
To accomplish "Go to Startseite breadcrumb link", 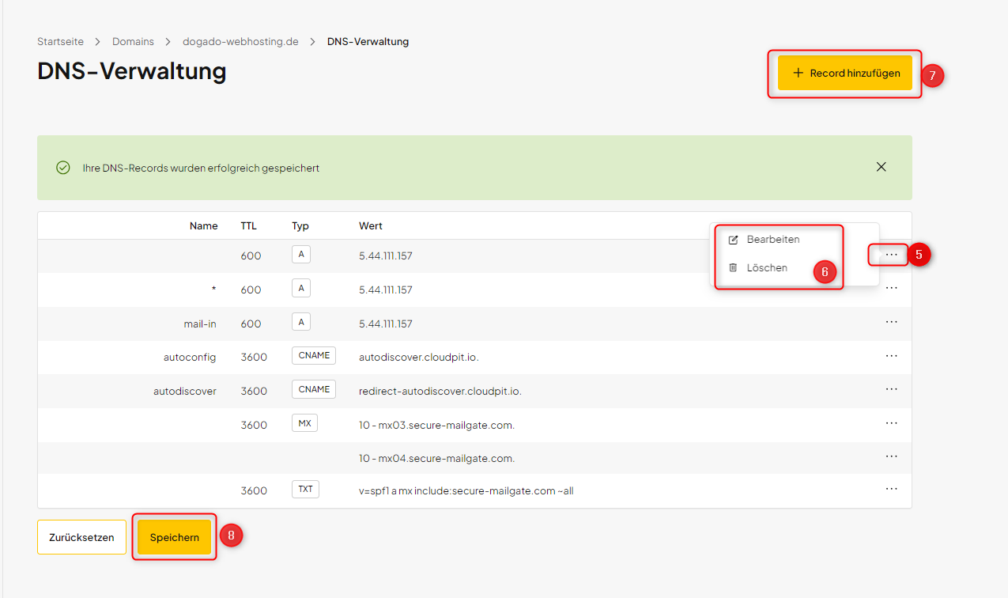I will (60, 42).
